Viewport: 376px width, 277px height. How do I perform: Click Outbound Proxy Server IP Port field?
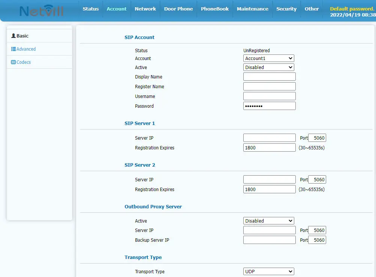[x=317, y=230]
